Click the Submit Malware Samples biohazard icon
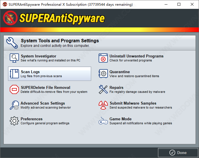The image size is (199, 158). (x=103, y=105)
